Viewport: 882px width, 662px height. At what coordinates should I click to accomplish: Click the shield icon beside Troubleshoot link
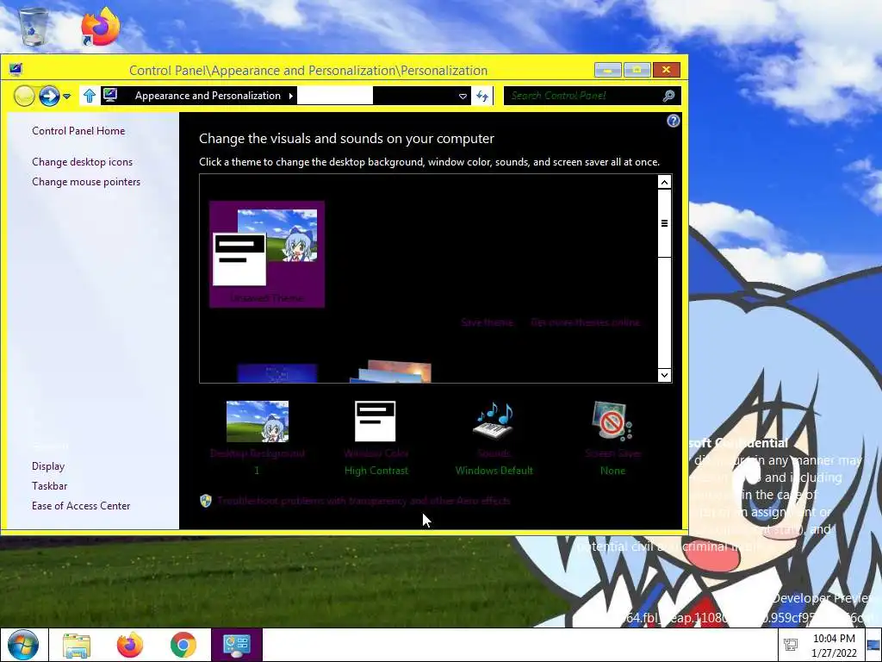pos(206,501)
